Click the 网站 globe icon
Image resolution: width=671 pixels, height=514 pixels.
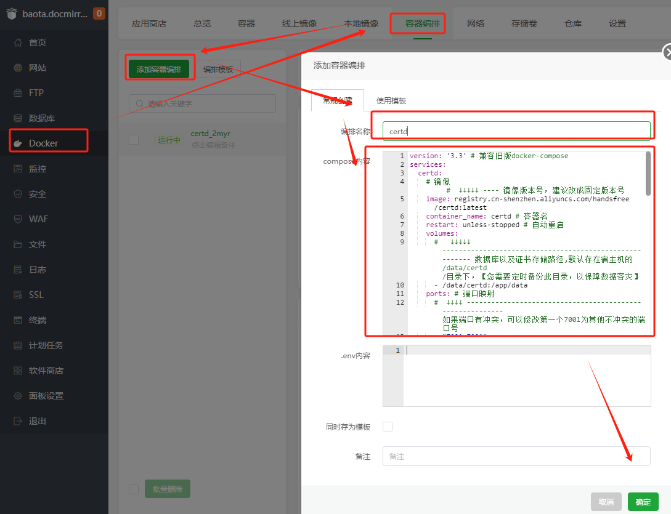[18, 68]
